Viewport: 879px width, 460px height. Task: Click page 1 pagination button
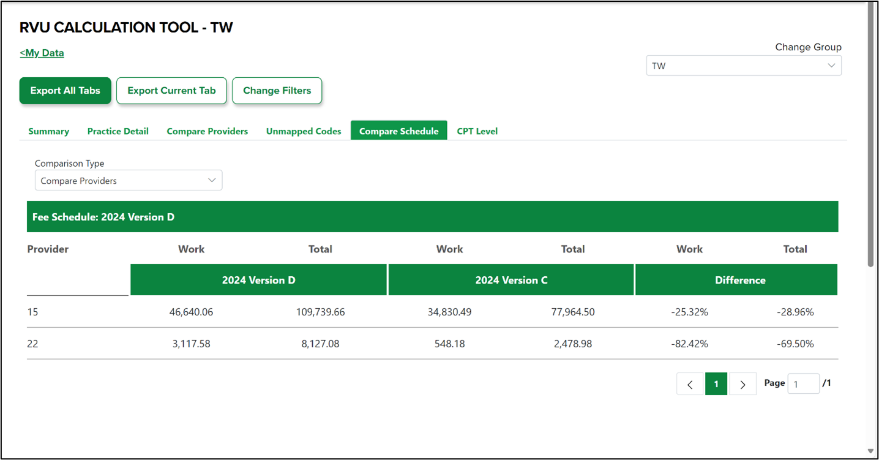(716, 384)
